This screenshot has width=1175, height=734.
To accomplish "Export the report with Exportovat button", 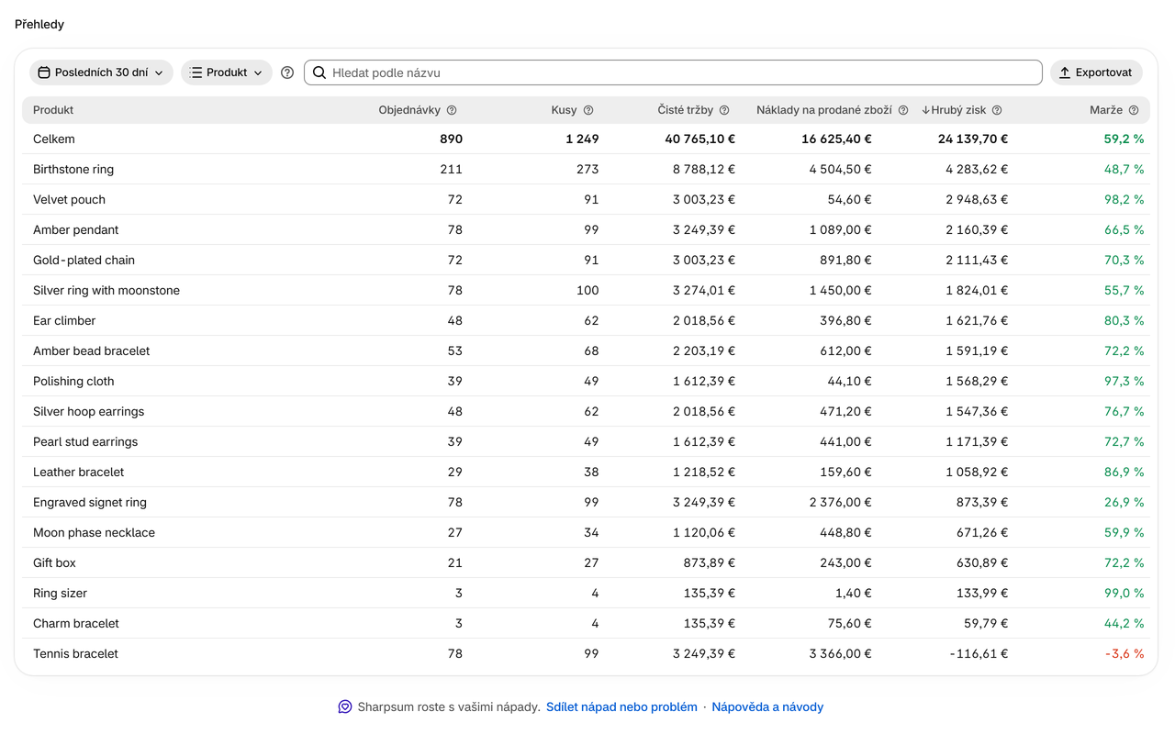I will pos(1096,72).
